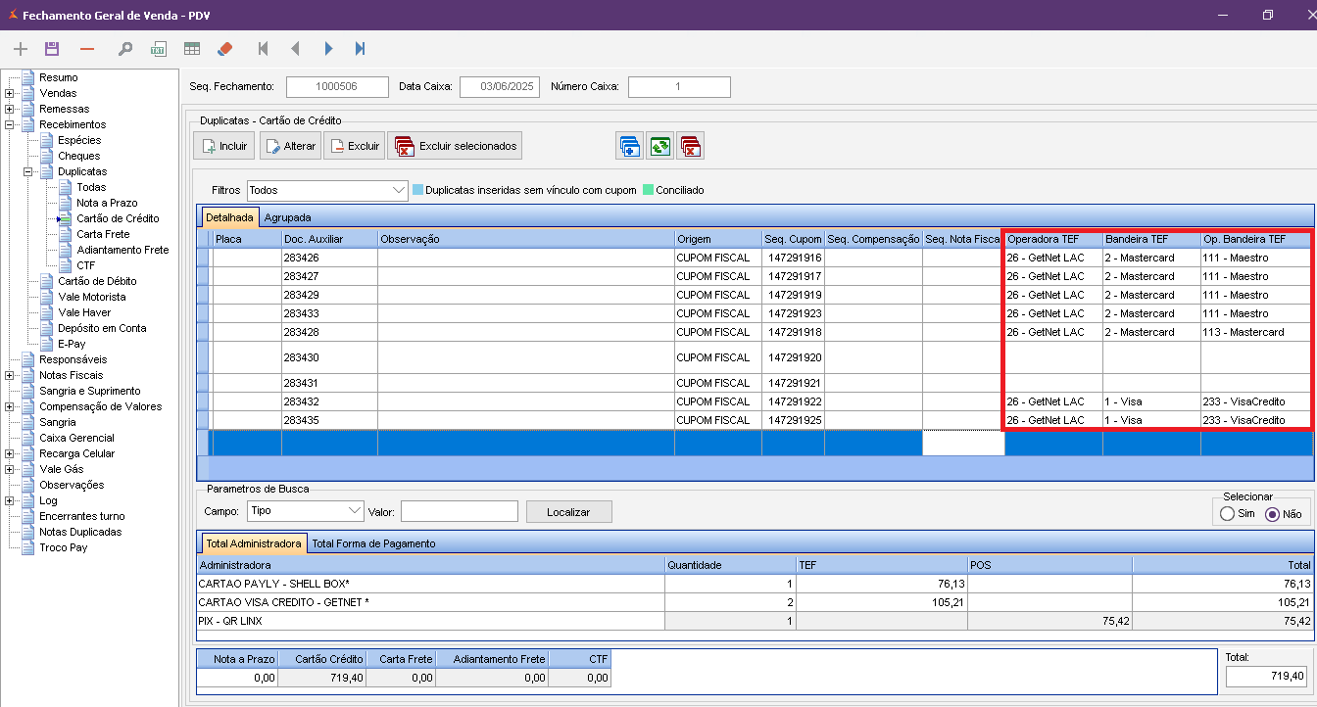Viewport: 1317px width, 707px height.
Task: Click the magnifier search icon in toolbar
Action: point(124,49)
